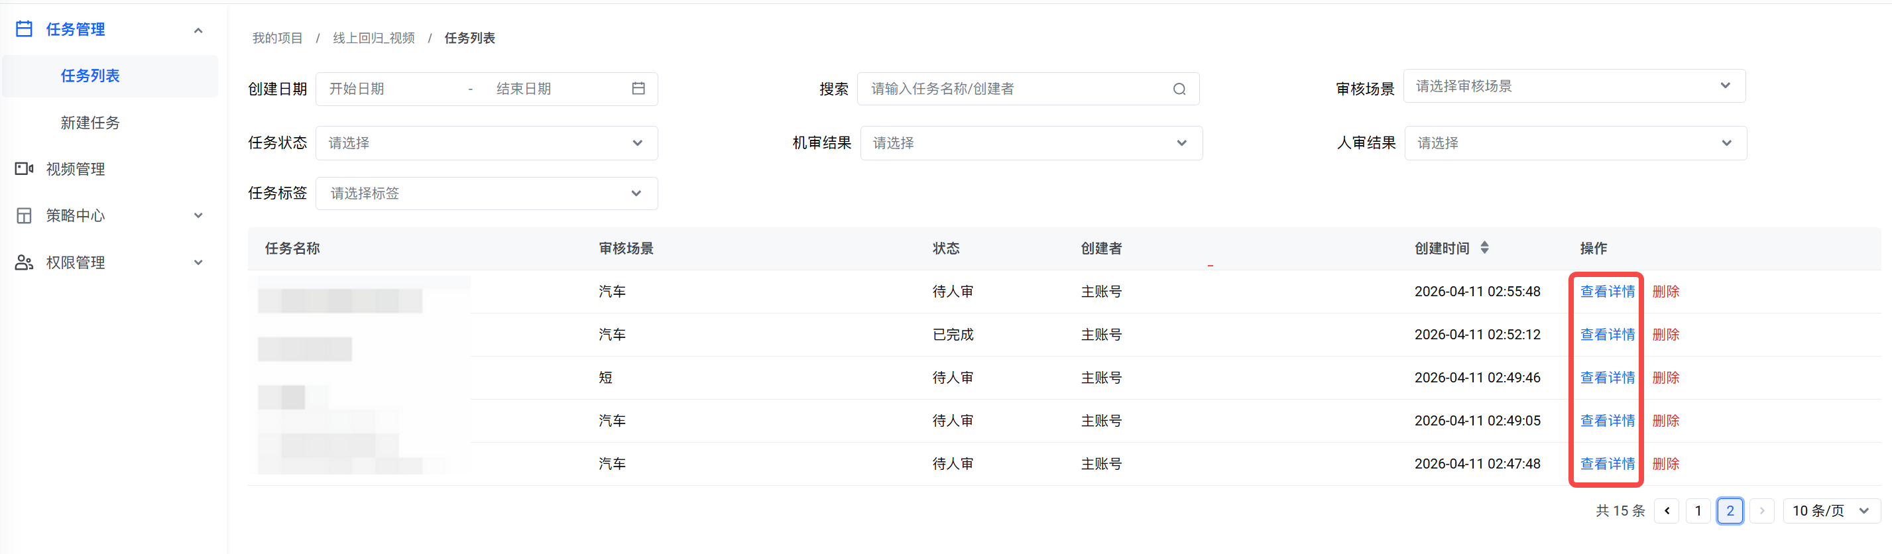Click 查看详情 for the 02:55:48 task
Screen dimensions: 1892x554
[1607, 292]
